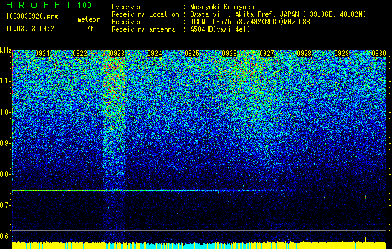Click the meteor label
Screen dimensions: 392x249
88,19
